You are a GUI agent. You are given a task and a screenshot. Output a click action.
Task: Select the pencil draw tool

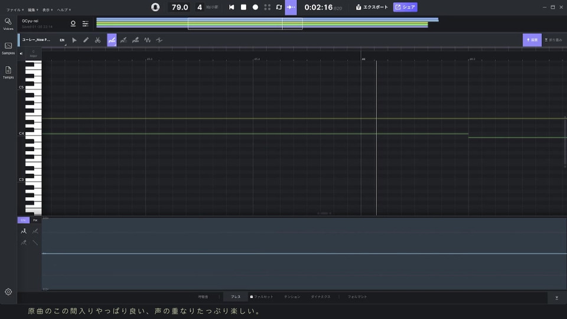click(x=86, y=40)
